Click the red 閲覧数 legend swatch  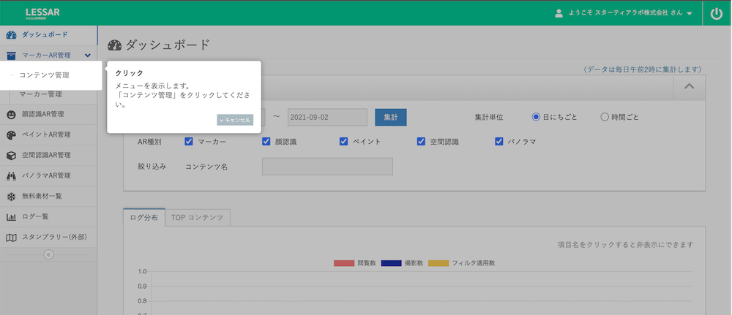click(x=343, y=262)
